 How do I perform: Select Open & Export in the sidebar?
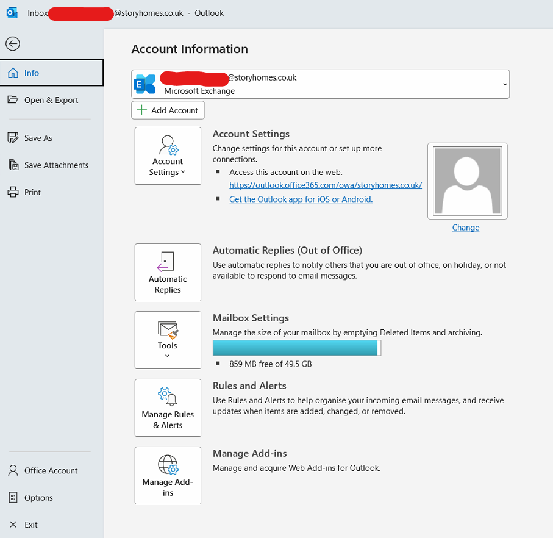pyautogui.click(x=51, y=100)
